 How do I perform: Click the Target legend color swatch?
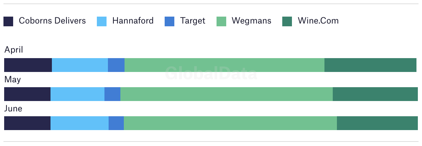(x=169, y=21)
